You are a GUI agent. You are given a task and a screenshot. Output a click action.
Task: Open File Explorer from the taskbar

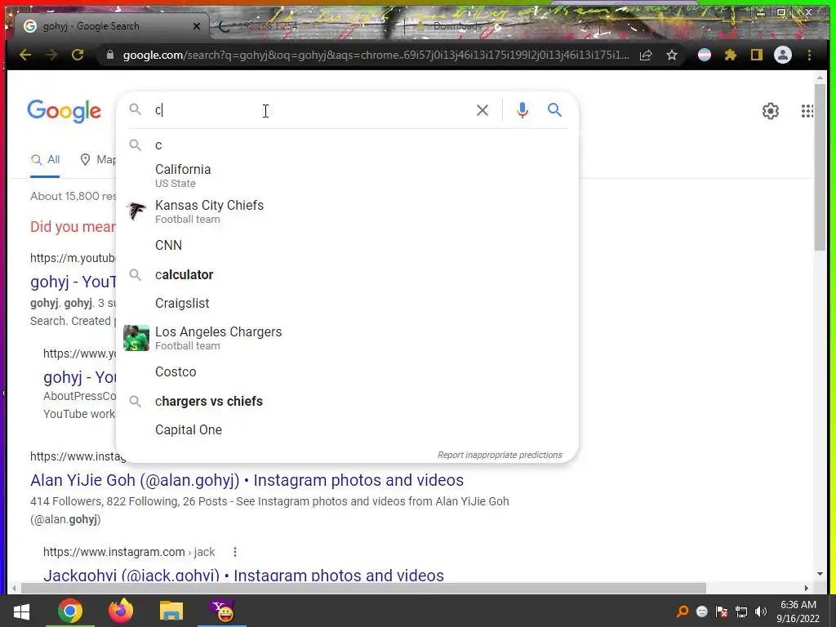pos(171,611)
